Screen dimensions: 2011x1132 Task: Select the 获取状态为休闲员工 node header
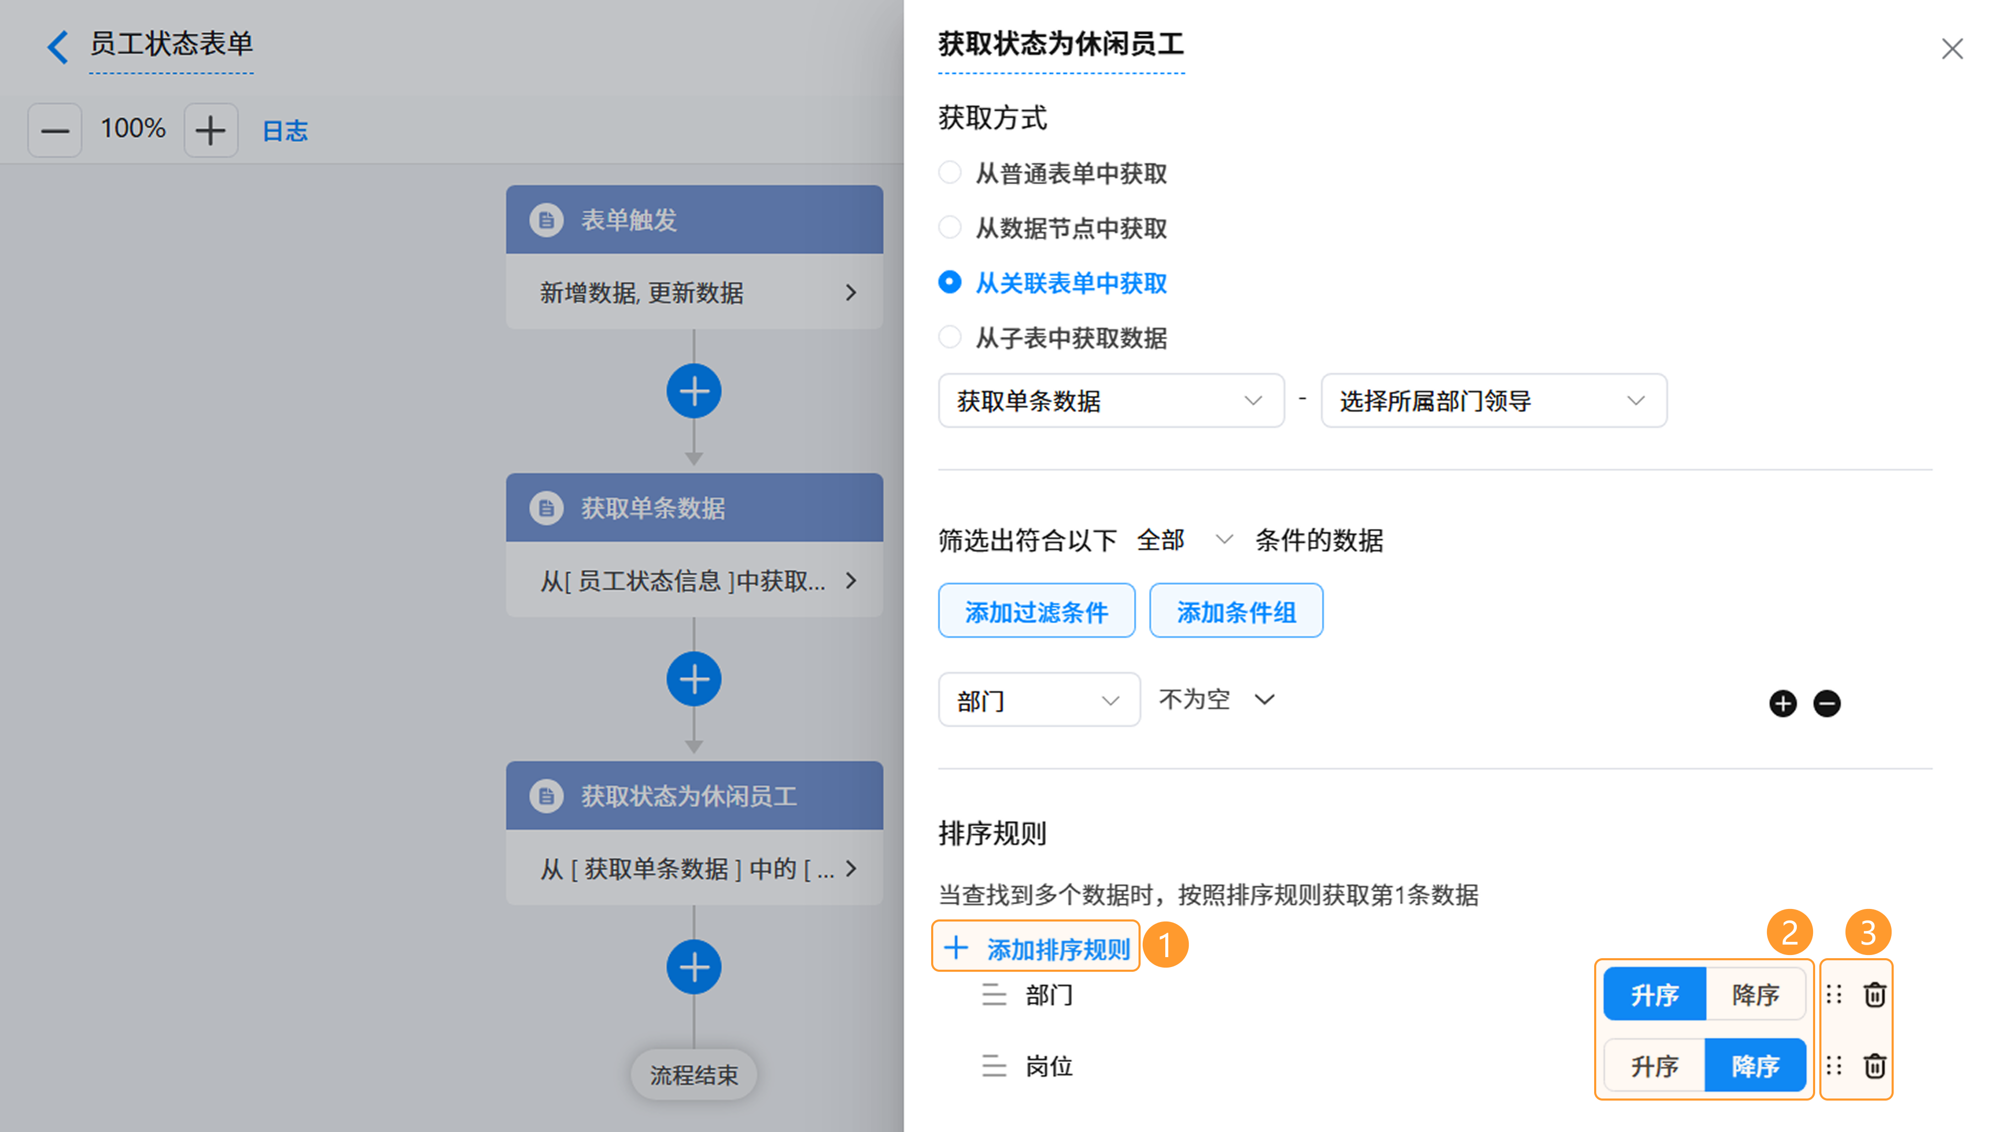tap(694, 795)
